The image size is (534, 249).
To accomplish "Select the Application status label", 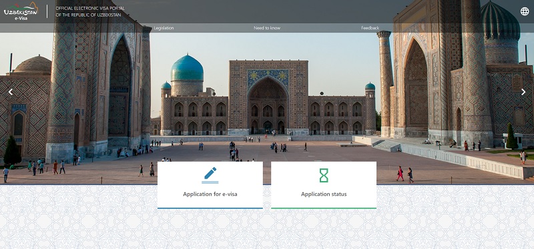I will coord(324,194).
